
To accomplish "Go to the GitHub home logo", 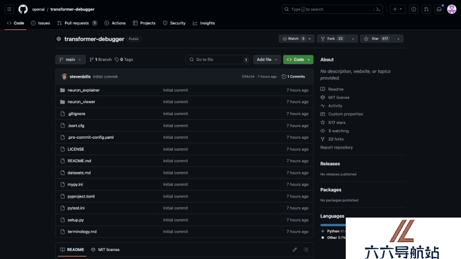I will pyautogui.click(x=23, y=9).
